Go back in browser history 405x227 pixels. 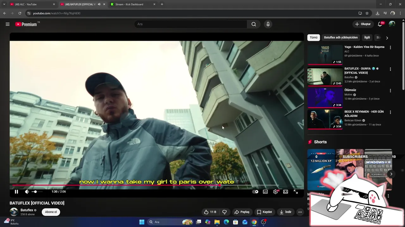(4, 13)
